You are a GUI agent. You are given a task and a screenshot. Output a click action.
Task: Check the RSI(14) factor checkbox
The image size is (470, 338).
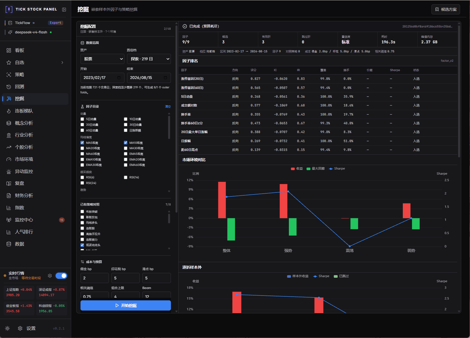pyautogui.click(x=126, y=177)
